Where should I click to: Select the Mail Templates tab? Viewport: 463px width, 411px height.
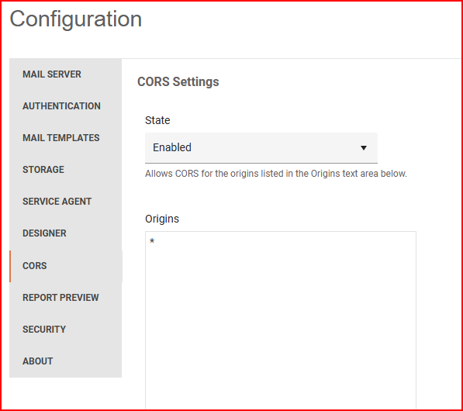coord(66,138)
